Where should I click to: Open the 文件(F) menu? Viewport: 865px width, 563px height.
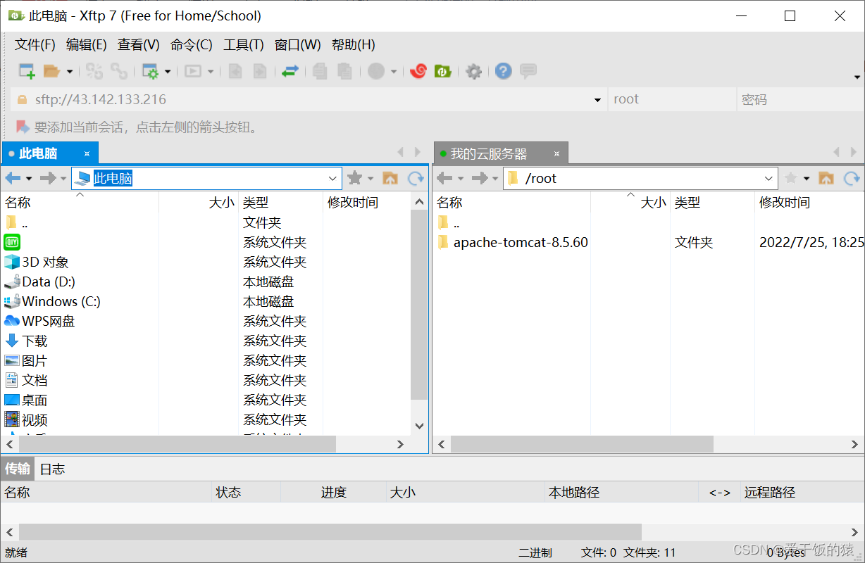[35, 45]
